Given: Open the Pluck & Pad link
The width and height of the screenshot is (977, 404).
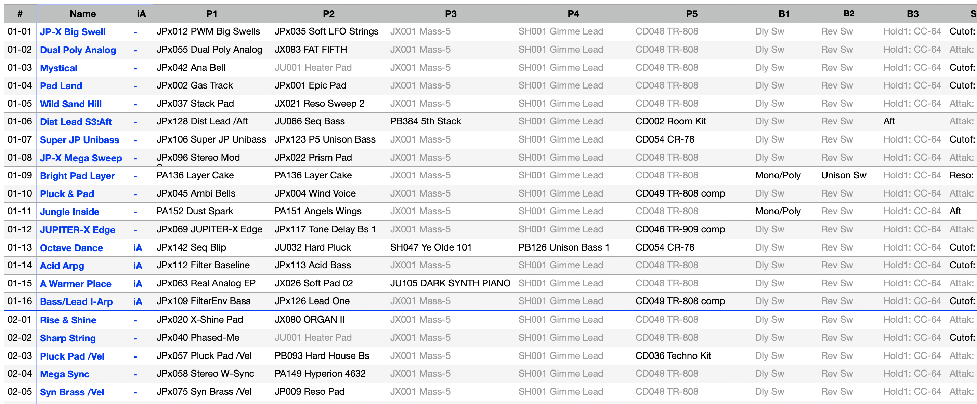Looking at the screenshot, I should pyautogui.click(x=67, y=194).
